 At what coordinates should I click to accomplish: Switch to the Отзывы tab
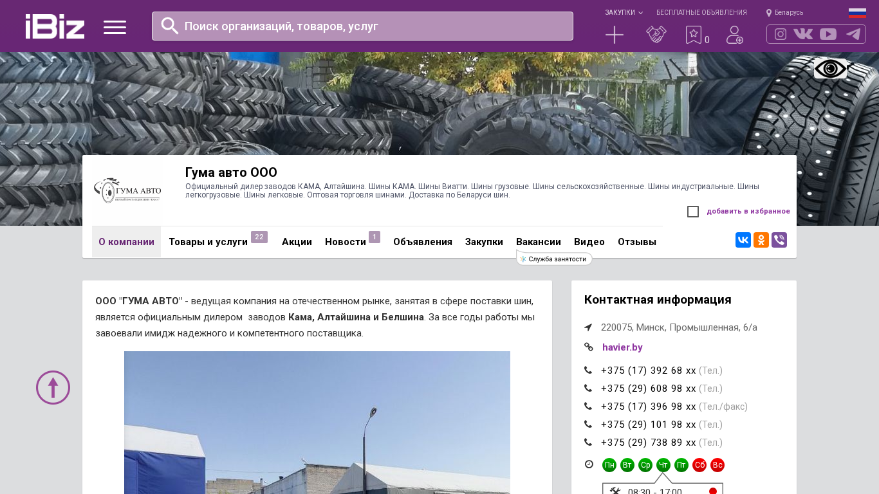coord(637,242)
